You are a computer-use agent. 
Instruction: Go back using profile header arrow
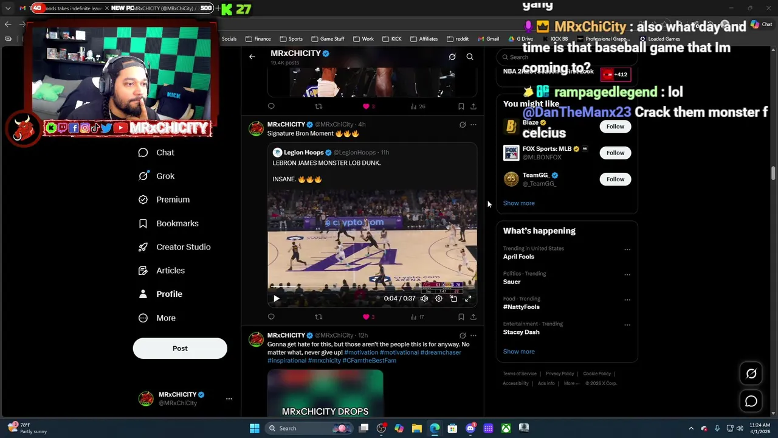point(252,57)
